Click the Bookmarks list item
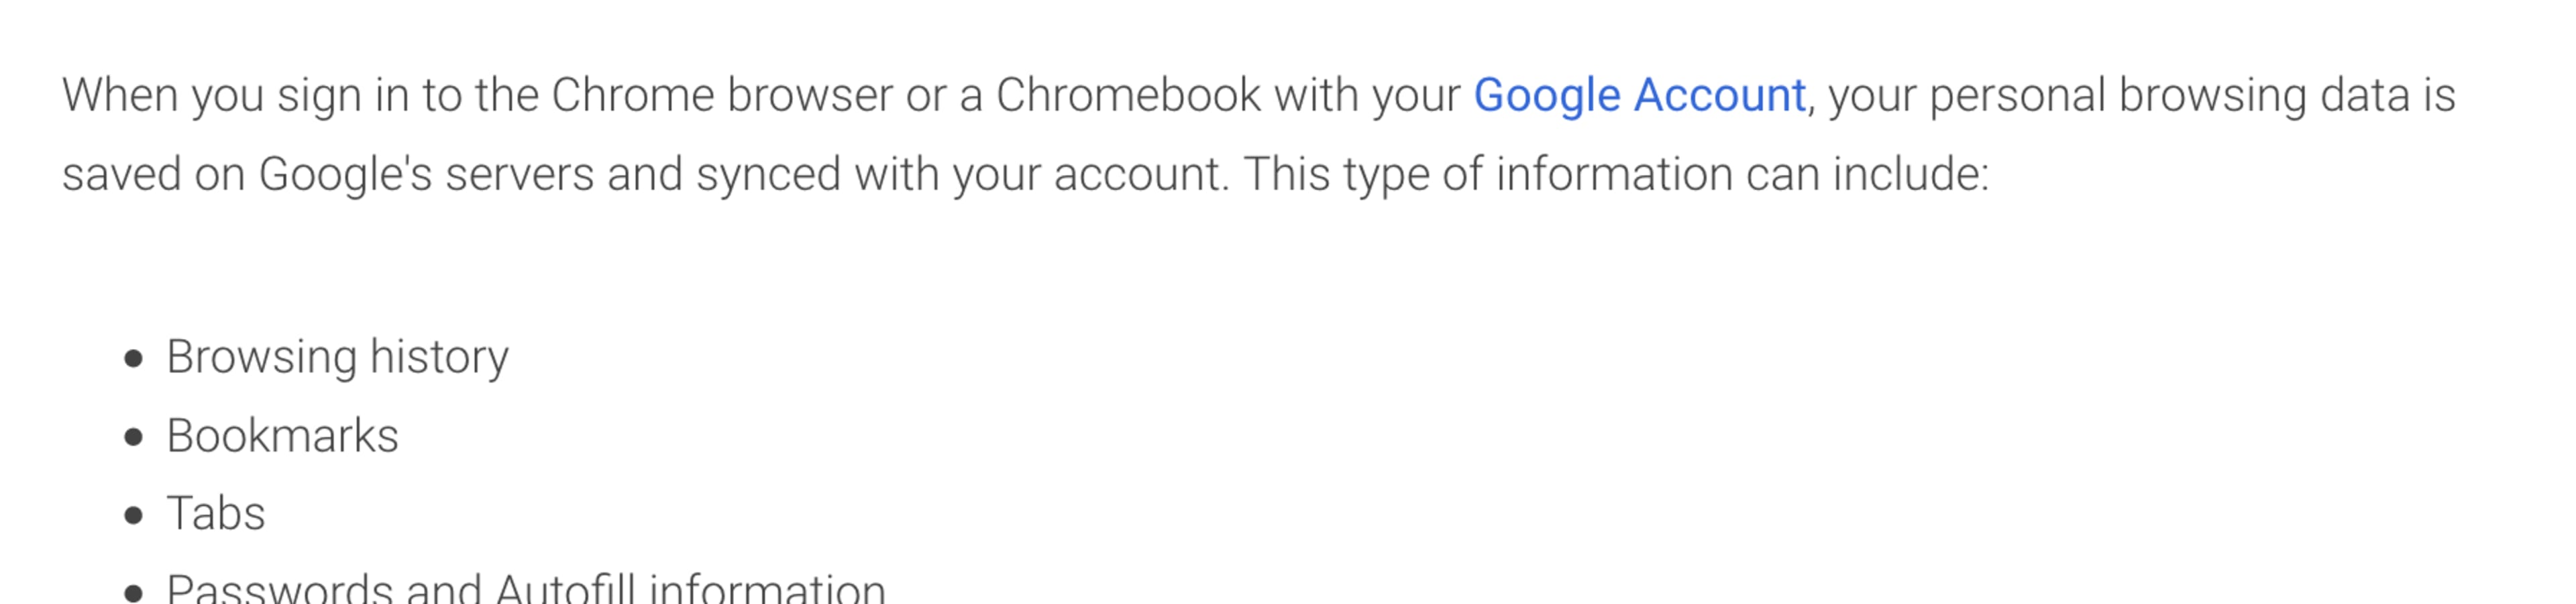The image size is (2576, 604). [x=282, y=436]
